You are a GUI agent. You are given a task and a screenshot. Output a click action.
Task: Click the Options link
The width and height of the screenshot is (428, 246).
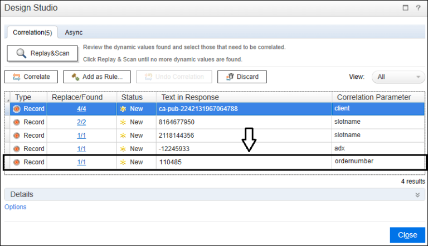click(x=15, y=207)
